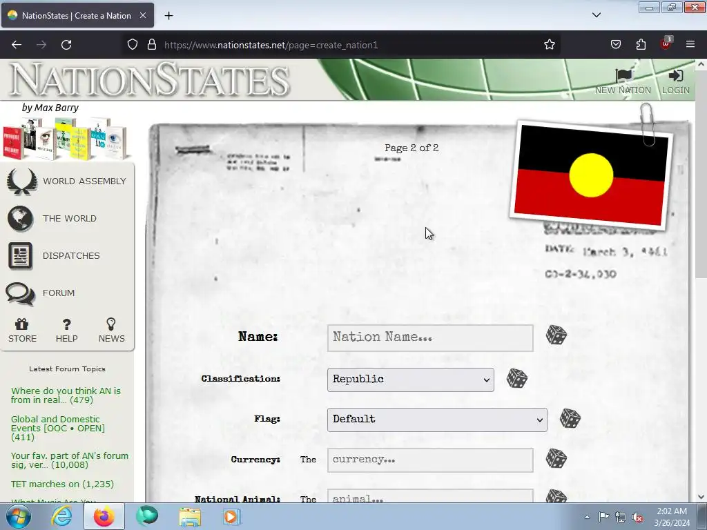The height and width of the screenshot is (530, 707).
Task: Reload the page with refresh button
Action: point(66,45)
